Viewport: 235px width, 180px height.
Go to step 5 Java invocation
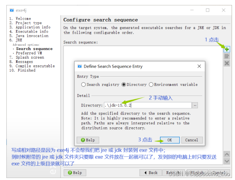(x=29, y=36)
